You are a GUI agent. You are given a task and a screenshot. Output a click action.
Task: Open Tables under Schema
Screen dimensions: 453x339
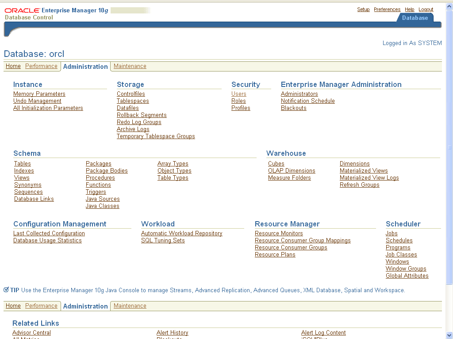(23, 163)
